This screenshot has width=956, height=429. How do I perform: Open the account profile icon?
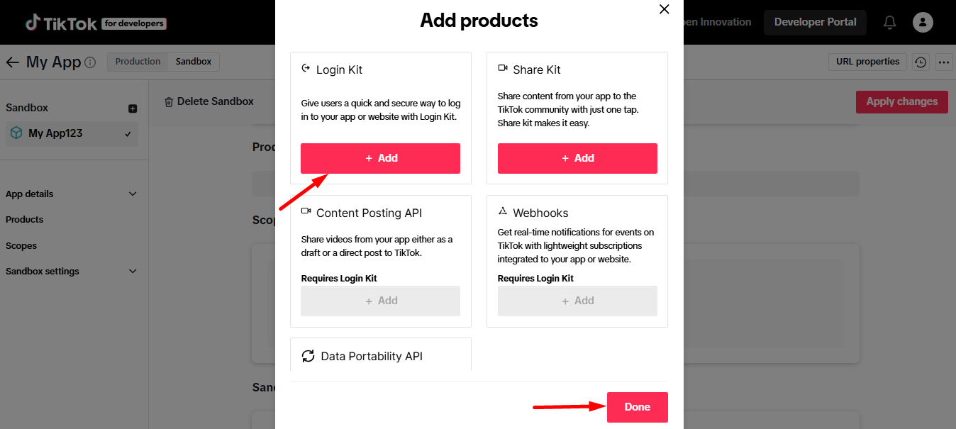tap(923, 22)
